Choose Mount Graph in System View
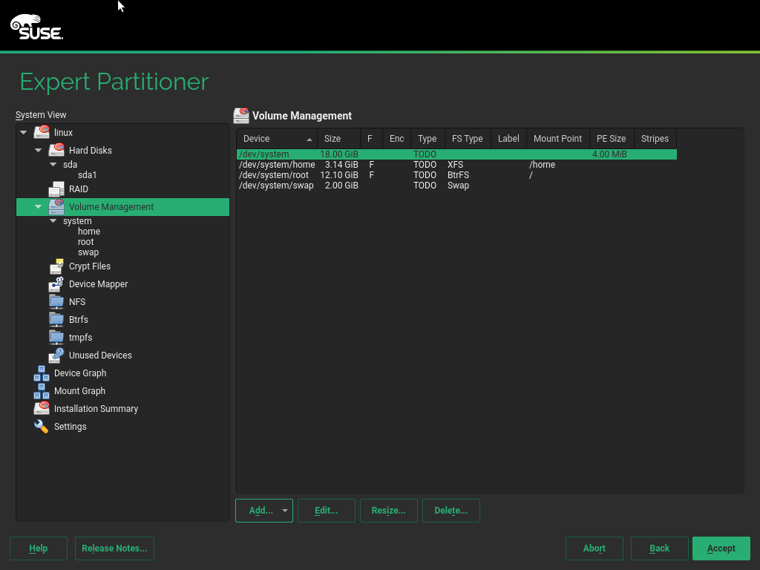This screenshot has height=570, width=760. (x=79, y=391)
